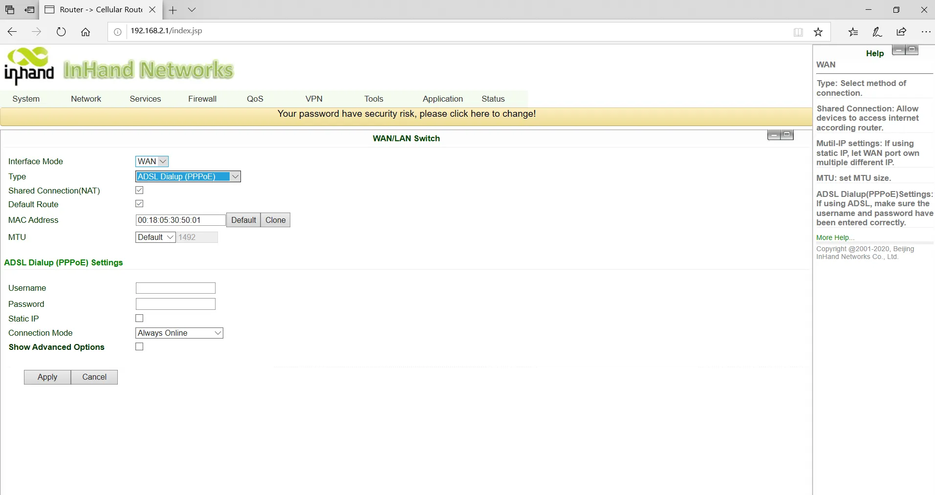Open reading view icon in address bar

pos(798,32)
